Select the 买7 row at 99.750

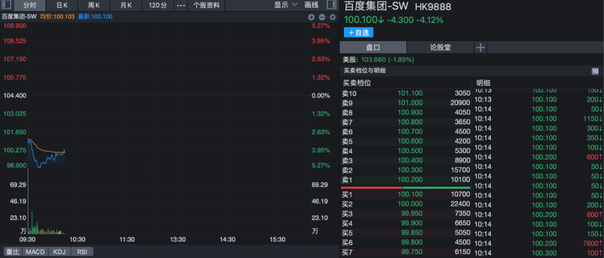point(406,252)
